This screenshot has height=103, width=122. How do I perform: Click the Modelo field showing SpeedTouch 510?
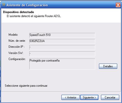(62, 35)
